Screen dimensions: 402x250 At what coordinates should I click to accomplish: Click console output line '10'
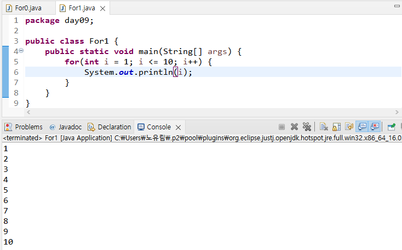[x=8, y=242]
